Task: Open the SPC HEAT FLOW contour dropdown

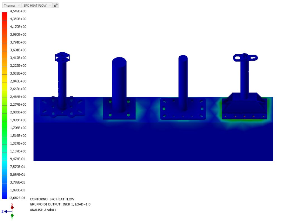Action: 37,6
